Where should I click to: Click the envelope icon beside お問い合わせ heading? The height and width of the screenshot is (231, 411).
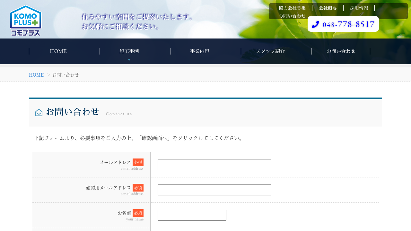tap(39, 113)
